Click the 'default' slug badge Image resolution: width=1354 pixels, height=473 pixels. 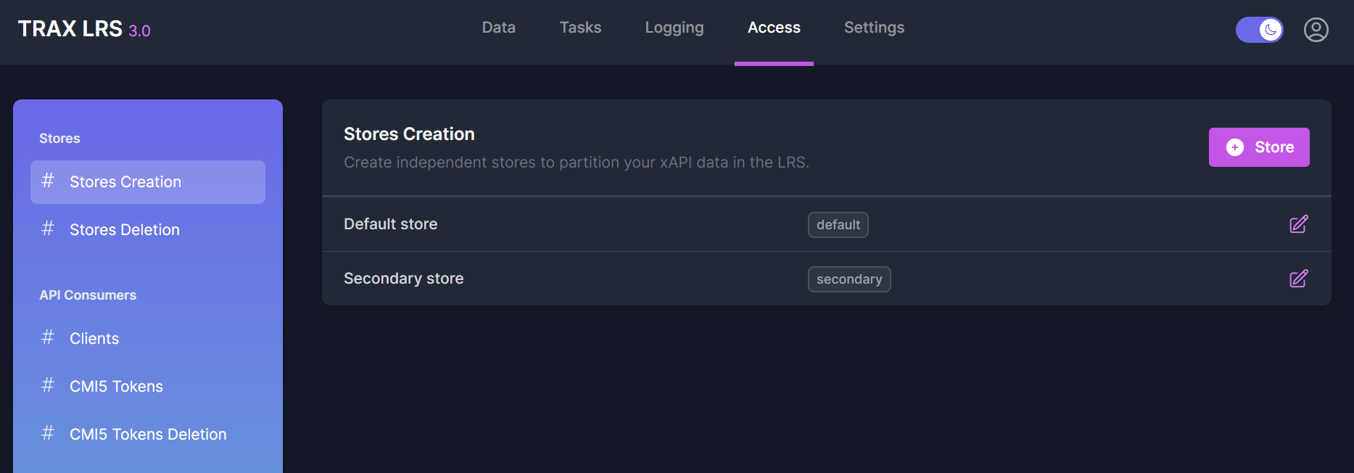(838, 225)
